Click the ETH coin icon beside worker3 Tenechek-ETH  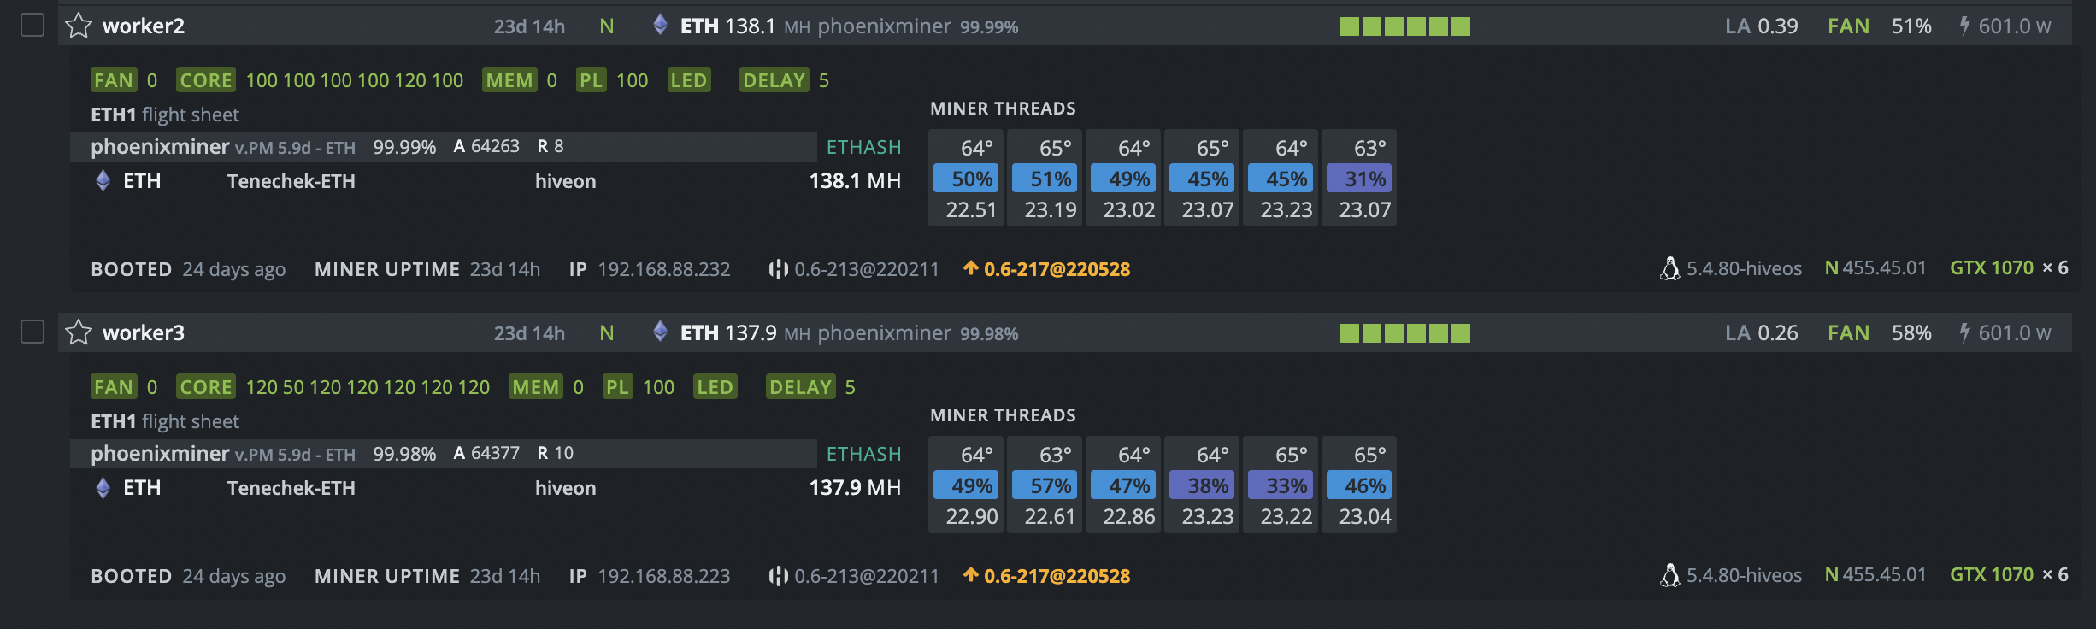point(103,487)
